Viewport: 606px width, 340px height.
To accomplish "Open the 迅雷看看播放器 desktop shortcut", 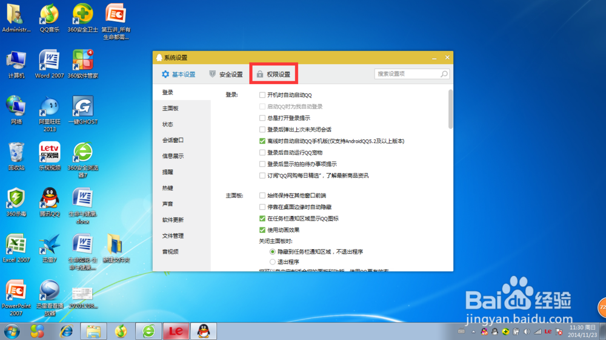I will (50, 298).
